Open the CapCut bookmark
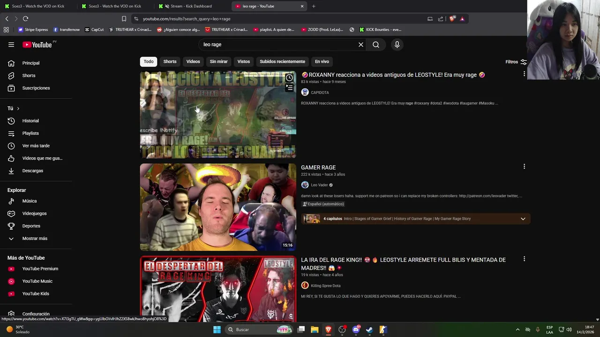600x337 pixels. coord(94,29)
